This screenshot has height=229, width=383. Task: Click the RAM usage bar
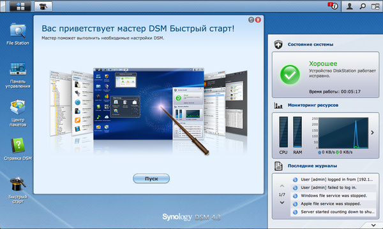[x=297, y=132]
